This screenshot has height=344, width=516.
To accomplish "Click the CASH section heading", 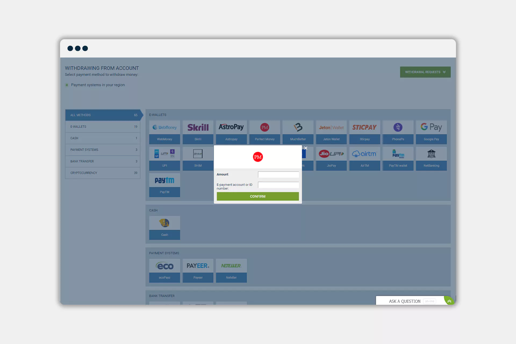I will (153, 210).
